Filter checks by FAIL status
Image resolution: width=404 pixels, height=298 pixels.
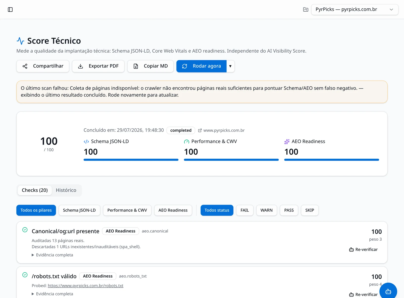tap(245, 210)
